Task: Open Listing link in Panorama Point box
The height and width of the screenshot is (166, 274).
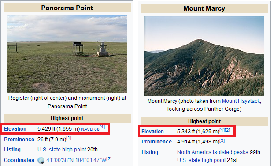Action: pos(12,150)
